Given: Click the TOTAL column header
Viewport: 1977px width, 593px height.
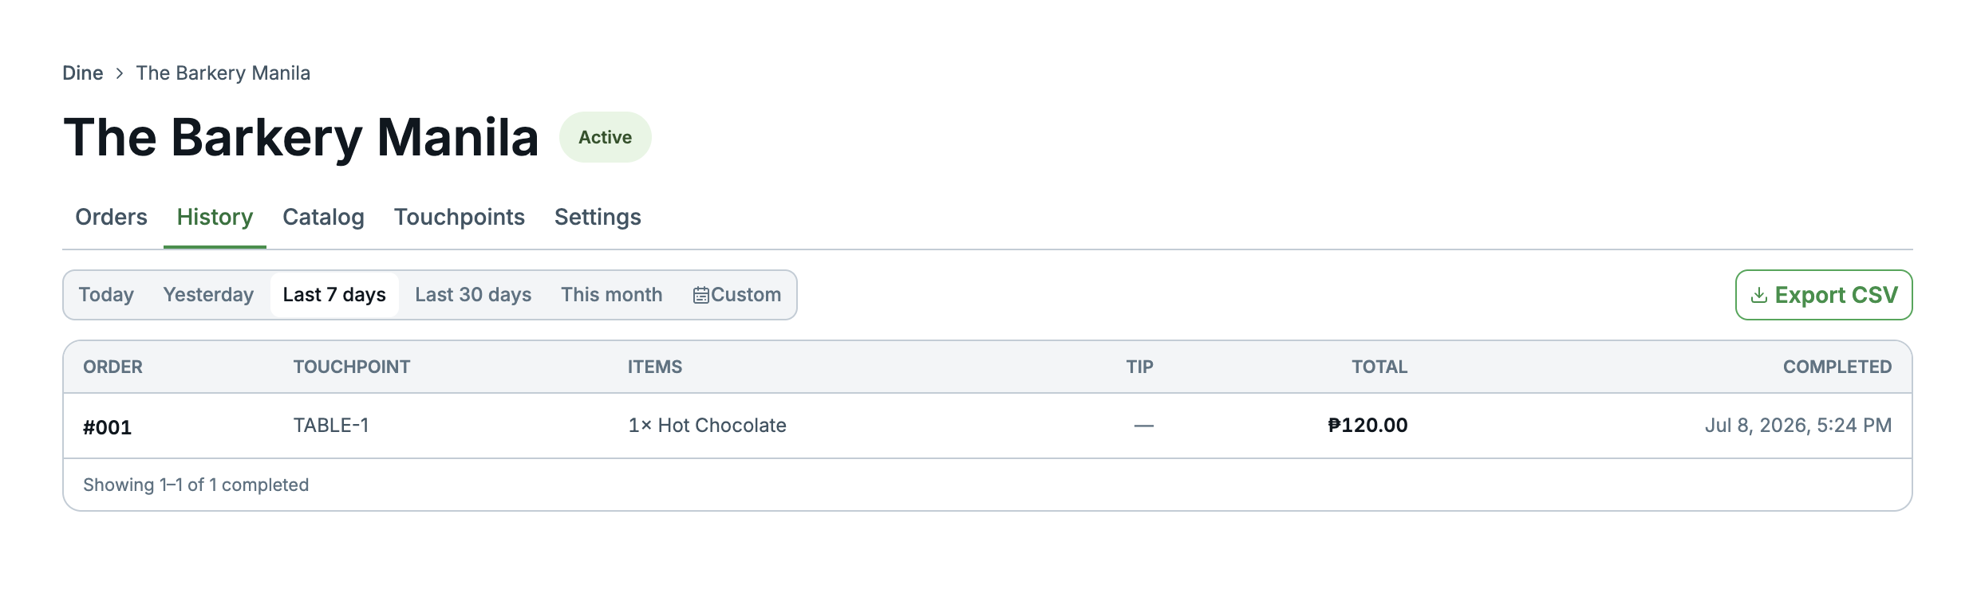Looking at the screenshot, I should (1379, 367).
